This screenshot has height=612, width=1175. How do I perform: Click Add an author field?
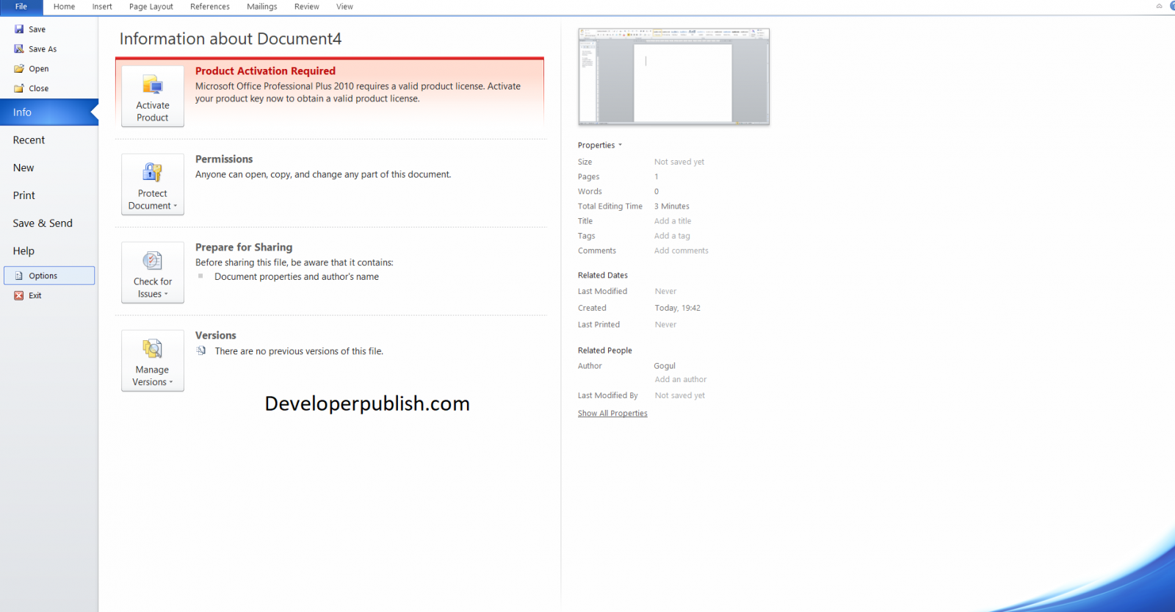click(681, 380)
